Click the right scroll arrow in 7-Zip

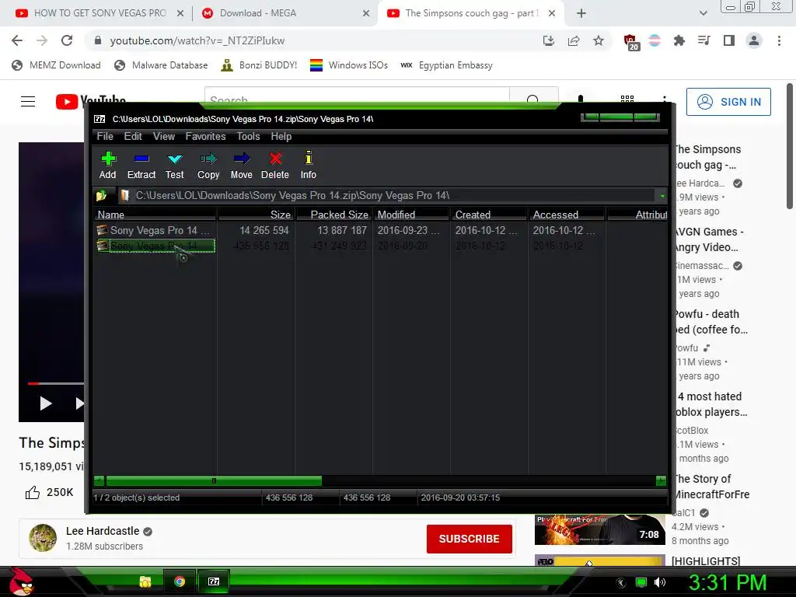(661, 480)
